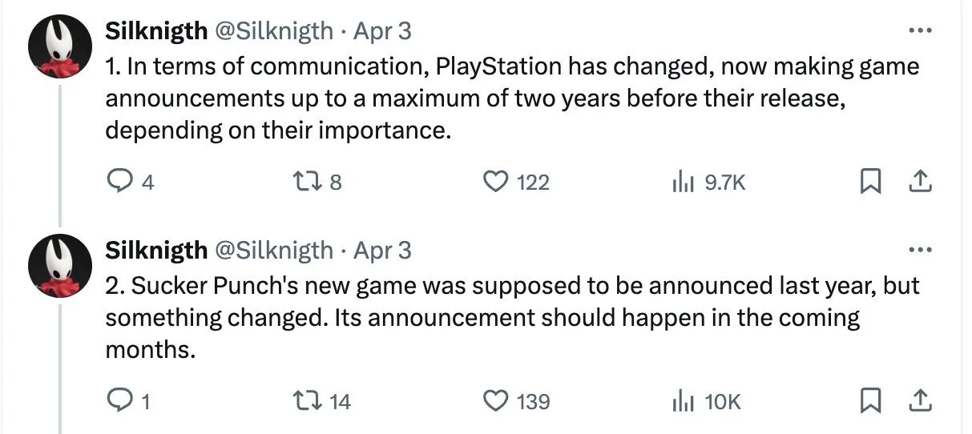Reply to the first tweet about PlayStation communication
The height and width of the screenshot is (434, 972).
click(119, 183)
